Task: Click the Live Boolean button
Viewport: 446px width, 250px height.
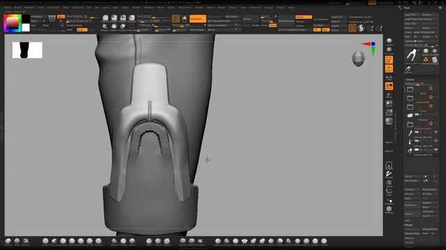Action: (x=321, y=19)
